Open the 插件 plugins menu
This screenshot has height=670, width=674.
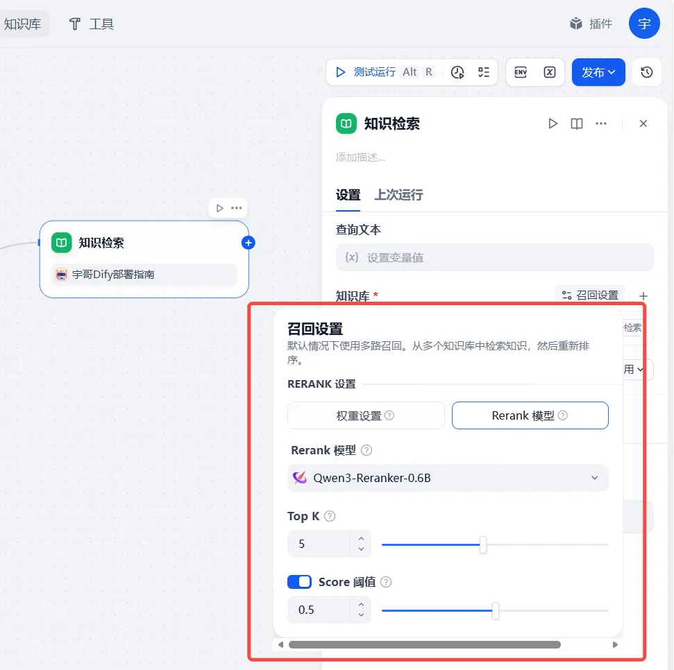click(x=591, y=24)
